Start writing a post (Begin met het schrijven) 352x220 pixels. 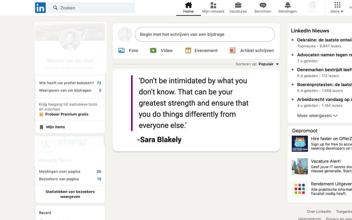[x=205, y=34]
